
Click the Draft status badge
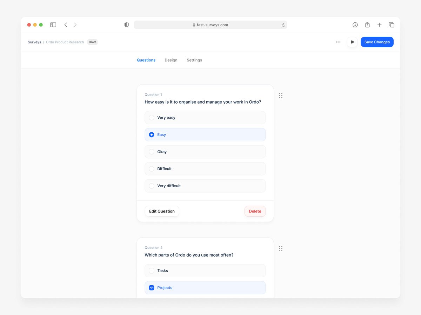92,42
